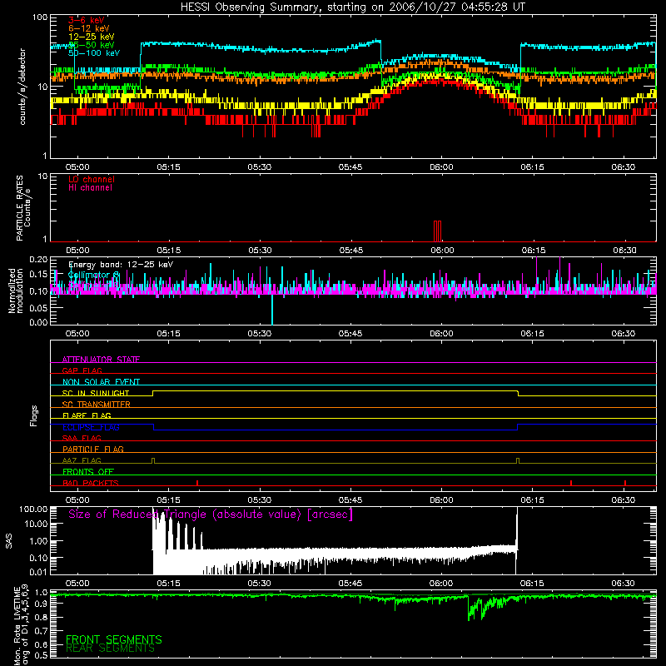The width and height of the screenshot is (666, 666).
Task: Click the counts/s/detector axis label
Action: click(x=22, y=87)
